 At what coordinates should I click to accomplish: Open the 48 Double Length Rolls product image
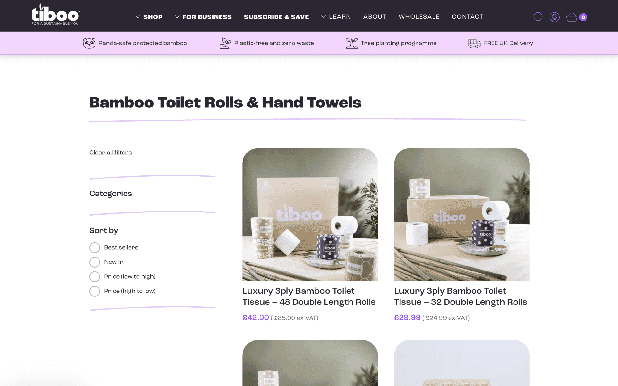pyautogui.click(x=310, y=215)
